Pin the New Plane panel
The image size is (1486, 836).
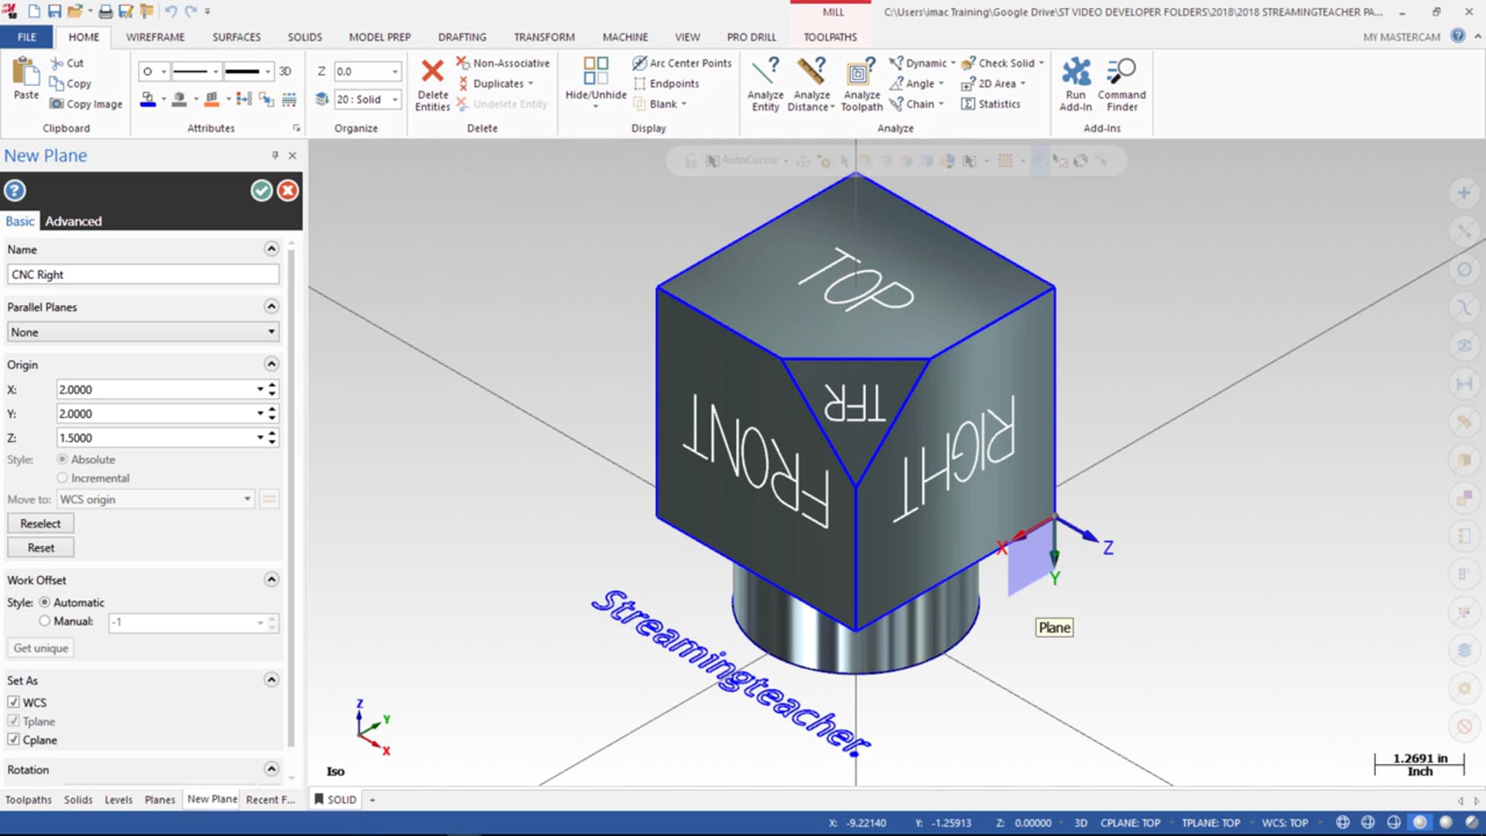pyautogui.click(x=275, y=156)
